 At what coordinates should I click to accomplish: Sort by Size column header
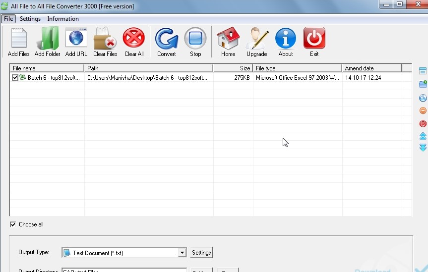tap(233, 68)
